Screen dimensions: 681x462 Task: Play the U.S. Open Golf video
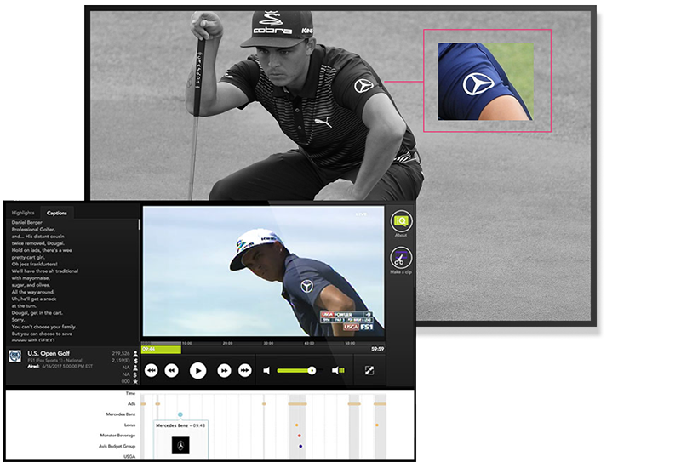198,371
